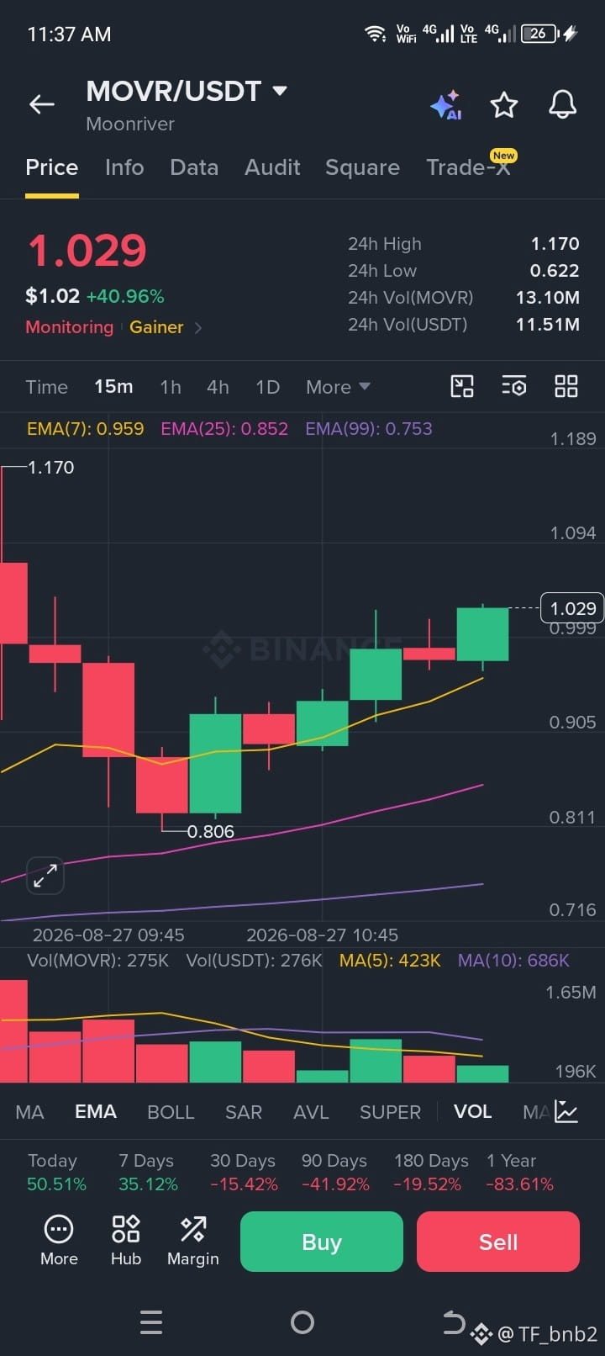Switch to the Audit tab
This screenshot has width=605, height=1356.
pyautogui.click(x=272, y=167)
